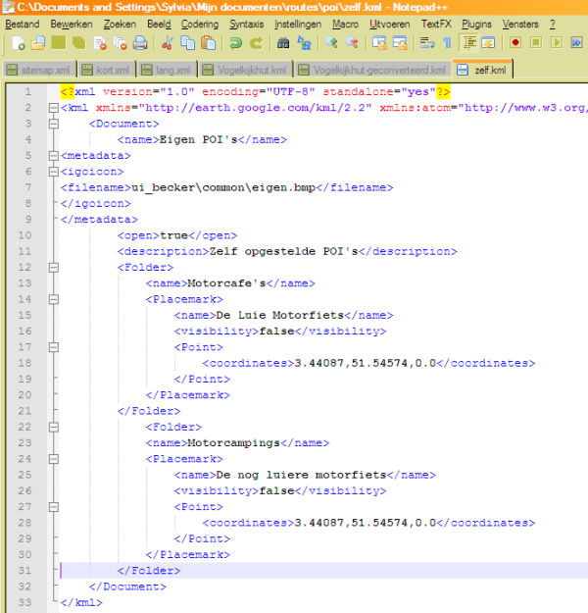
Task: Open the Vensters menu
Action: 520,25
